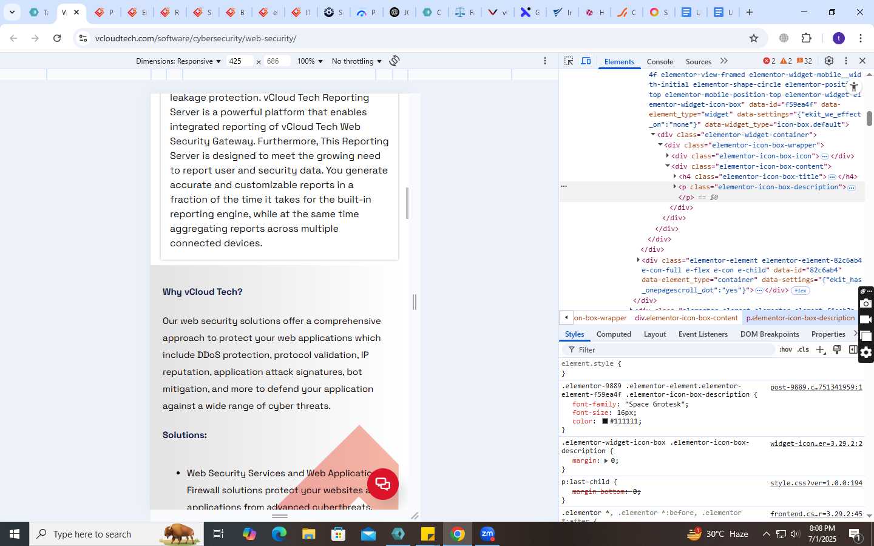
Task: Expand the margin shorthand property triangle
Action: (606, 461)
